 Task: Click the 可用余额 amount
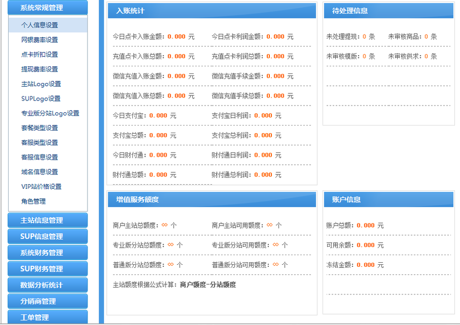pyautogui.click(x=365, y=245)
